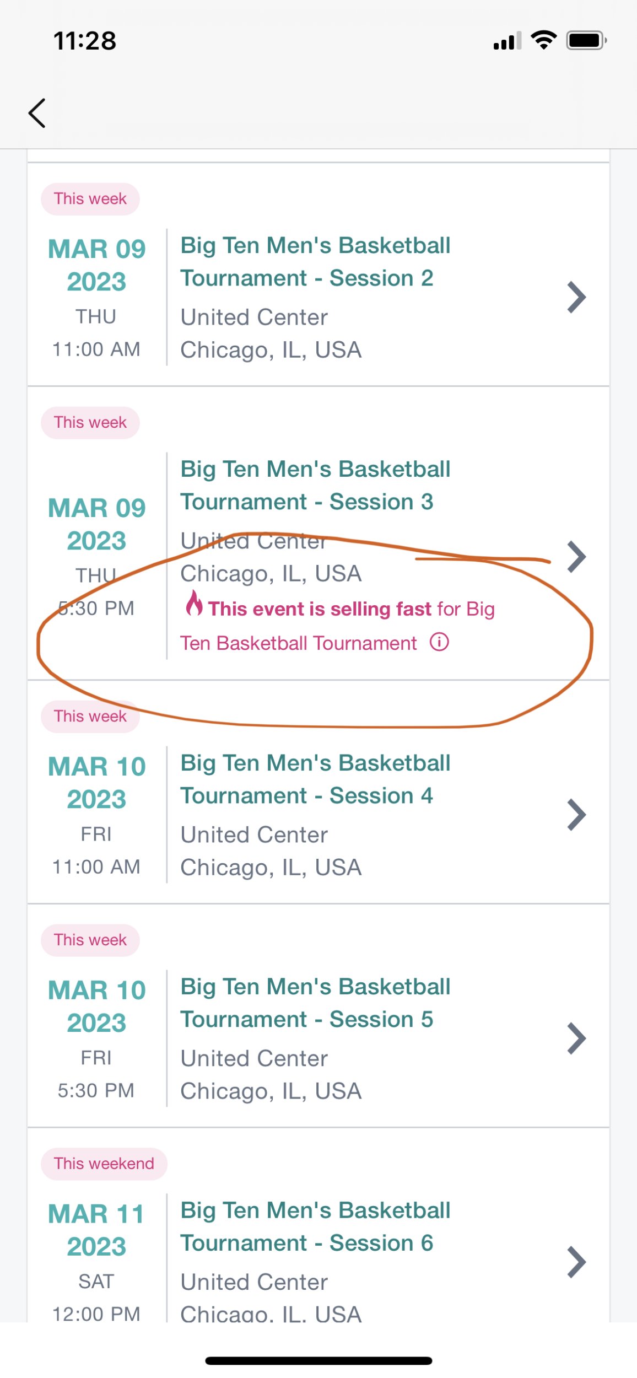Open Session 5 using its chevron arrow
Viewport: 637px width, 1378px height.
(x=576, y=1038)
